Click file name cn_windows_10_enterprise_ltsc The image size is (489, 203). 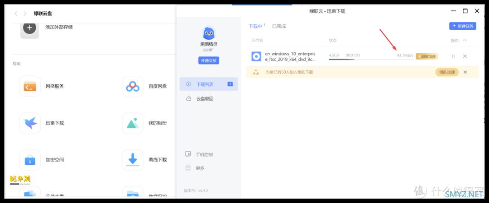290,56
